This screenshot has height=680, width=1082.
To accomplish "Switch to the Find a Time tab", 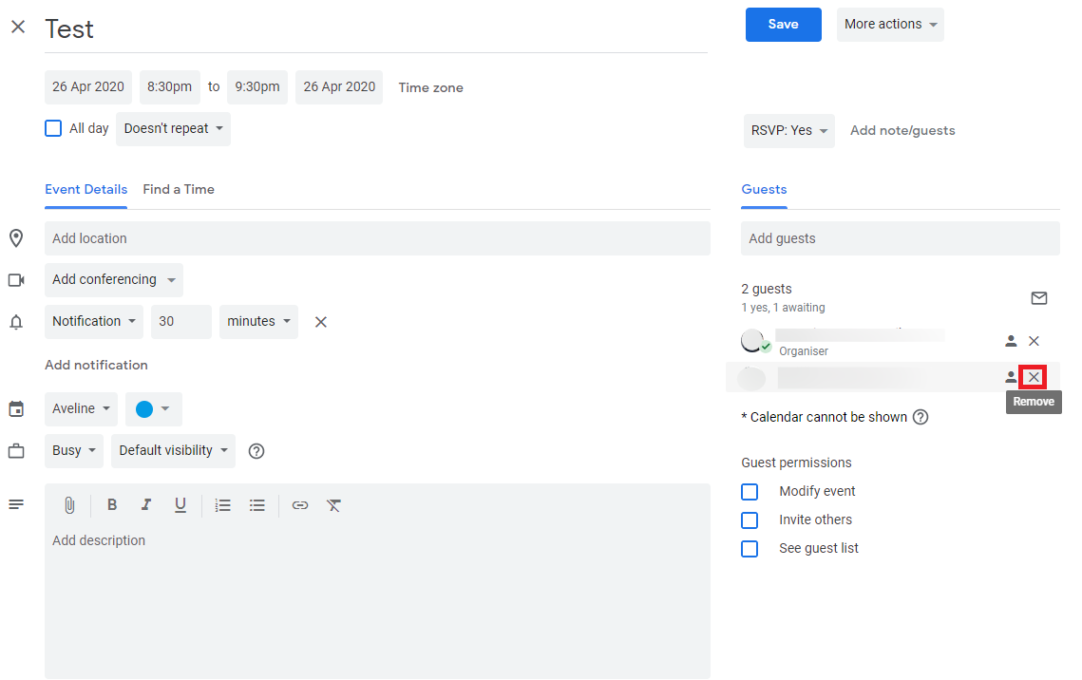I will [x=179, y=189].
